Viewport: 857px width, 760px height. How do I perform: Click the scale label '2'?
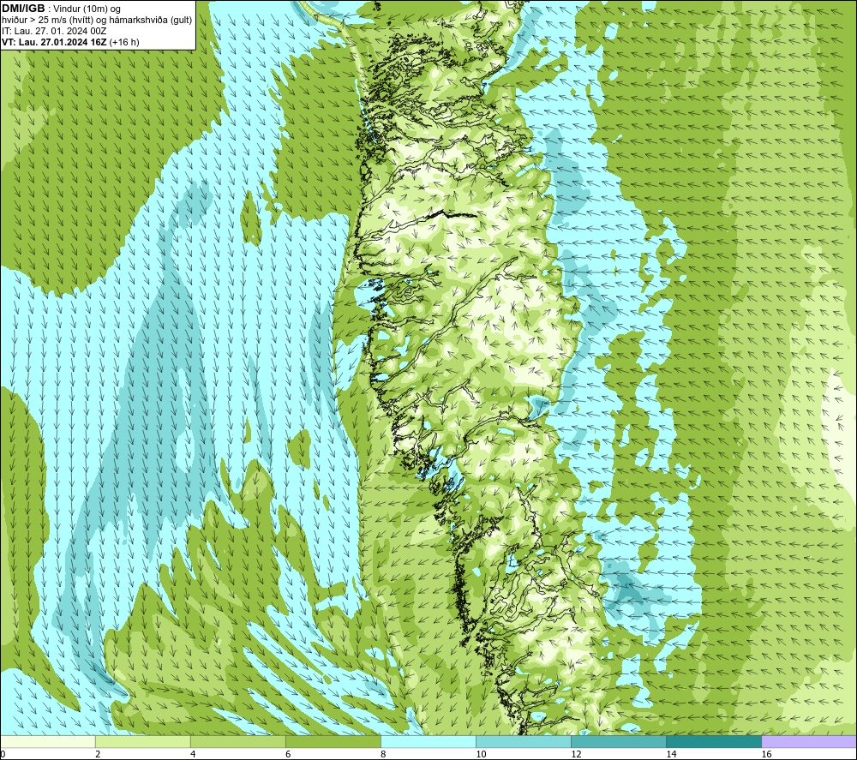pos(98,754)
